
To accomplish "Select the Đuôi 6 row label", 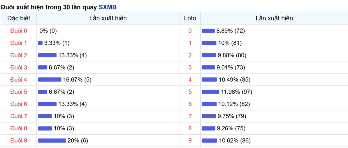I will [x=19, y=104].
